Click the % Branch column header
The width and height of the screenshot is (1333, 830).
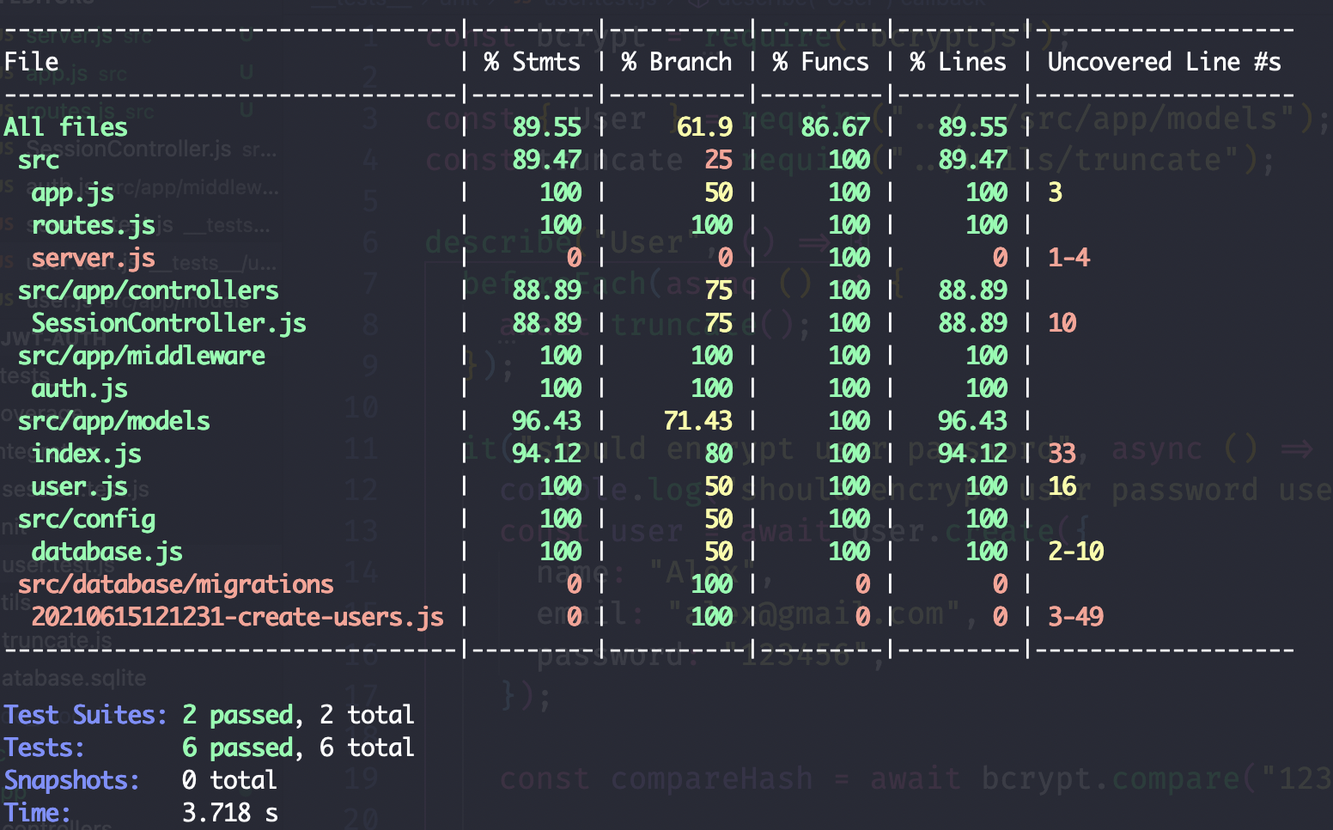(x=675, y=61)
